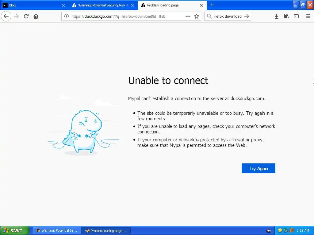Close the Warning: Potential Security Risk tab

pos(132,5)
